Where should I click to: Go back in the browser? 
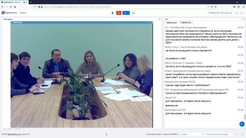3,7
